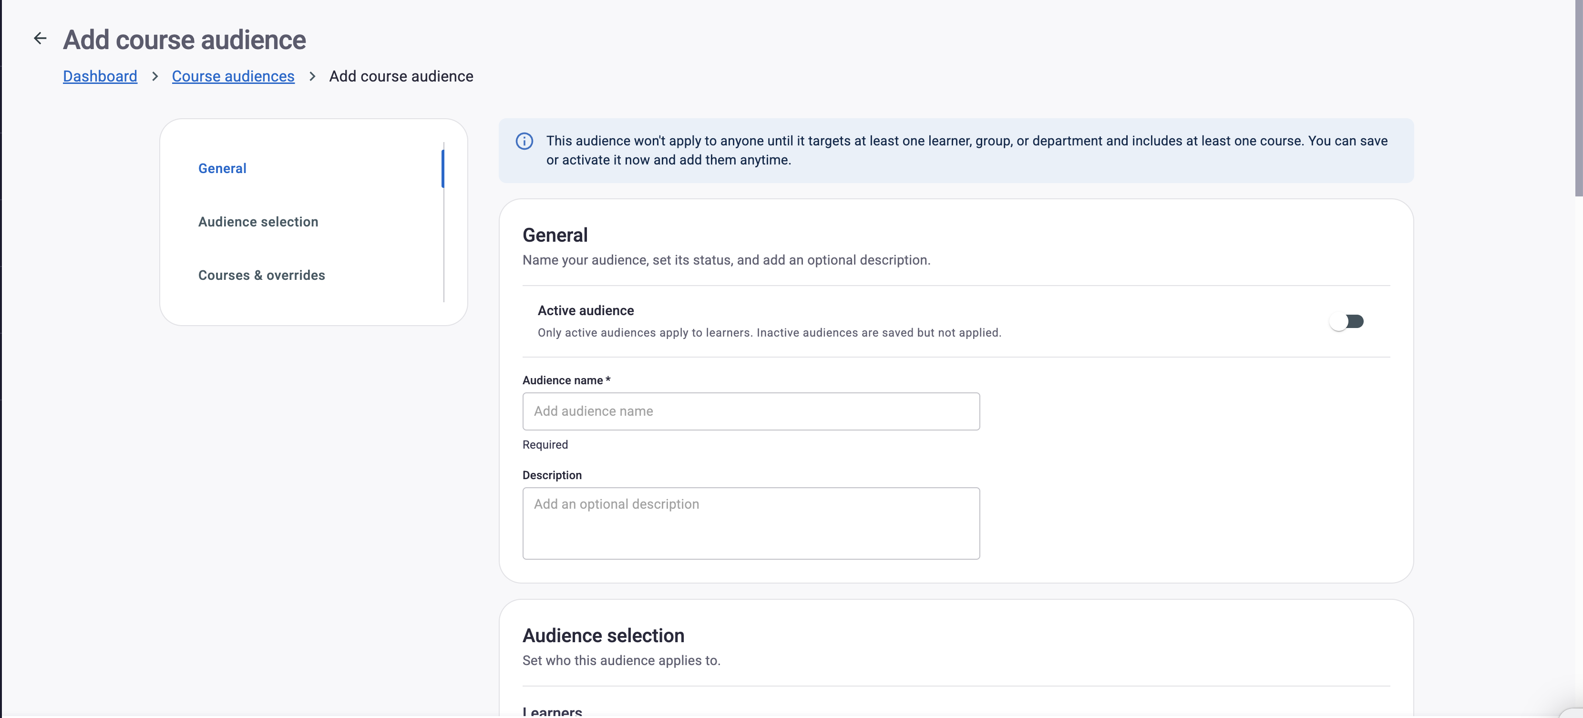Click the 'Description' field label
1583x718 pixels.
(552, 475)
